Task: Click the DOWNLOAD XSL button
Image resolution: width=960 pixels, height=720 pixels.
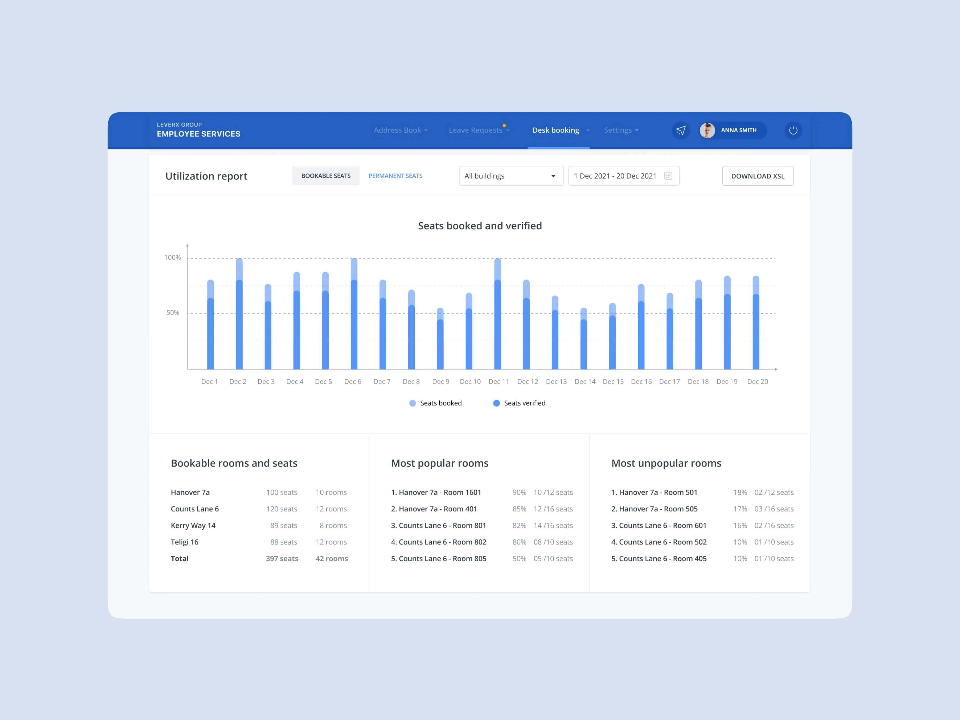Action: point(758,176)
